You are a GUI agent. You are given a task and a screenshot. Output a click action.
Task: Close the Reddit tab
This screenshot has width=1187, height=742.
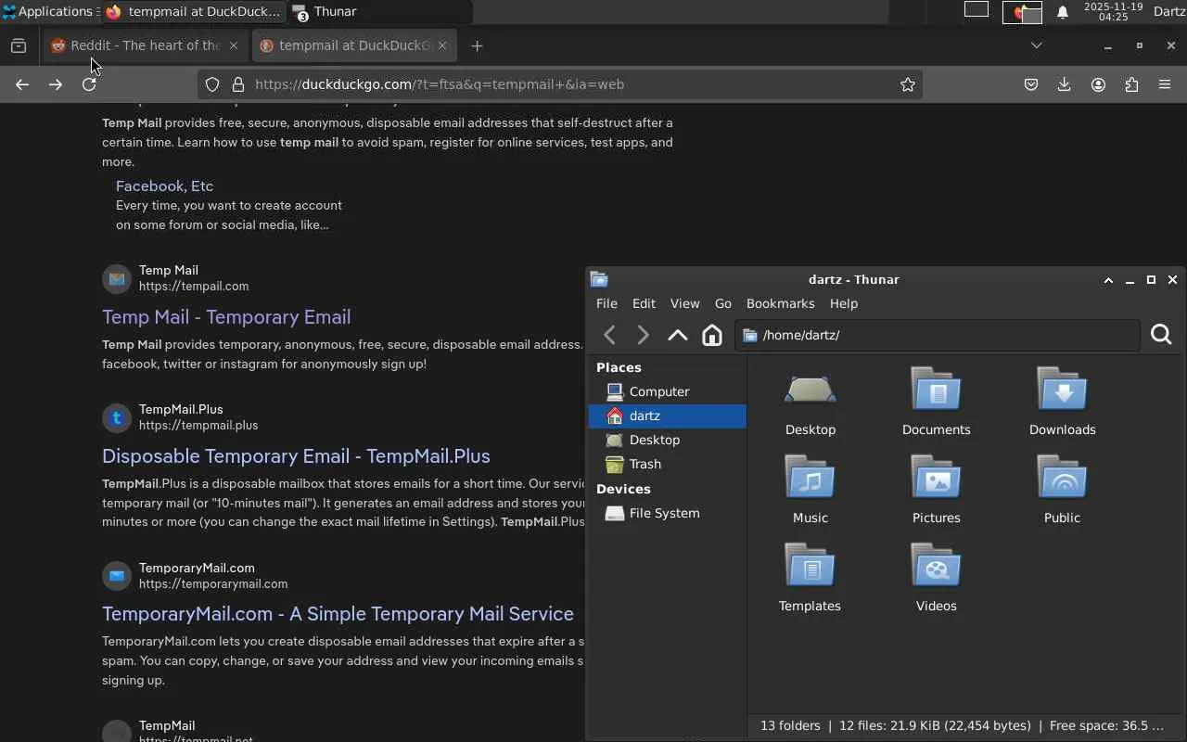point(234,45)
